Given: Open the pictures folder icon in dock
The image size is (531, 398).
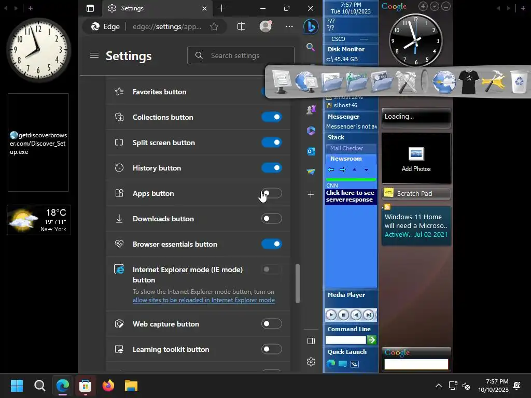Looking at the screenshot, I should click(382, 82).
